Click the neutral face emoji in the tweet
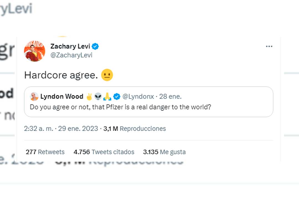Image resolution: width=299 pixels, height=199 pixels. coord(107,75)
